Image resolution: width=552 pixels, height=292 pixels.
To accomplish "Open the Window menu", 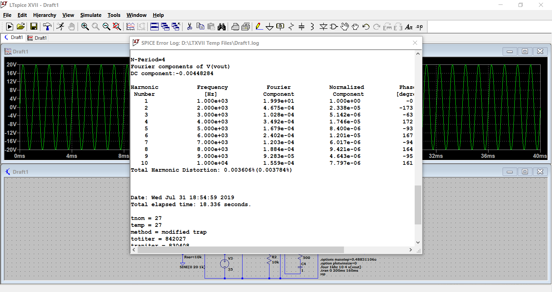I will [x=136, y=15].
